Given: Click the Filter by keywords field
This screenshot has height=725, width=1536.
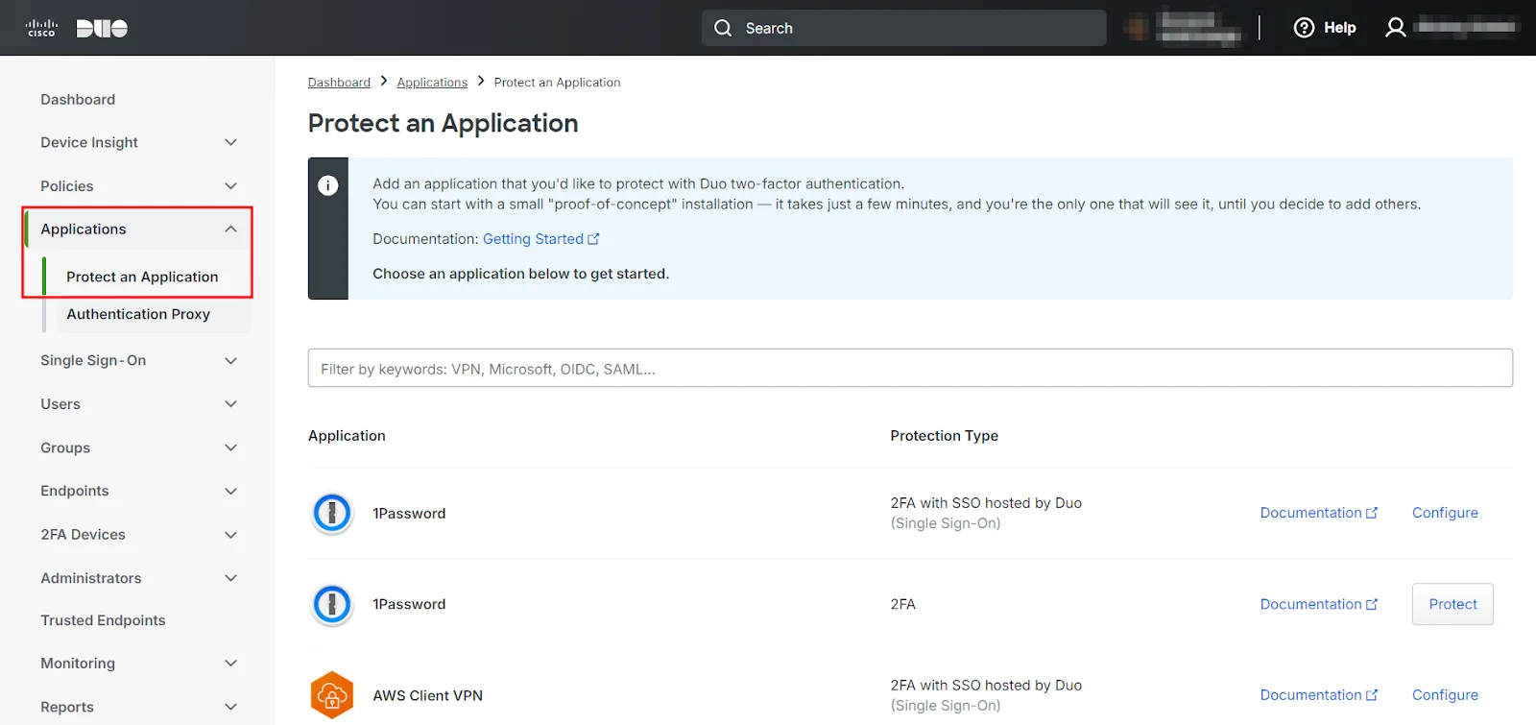Looking at the screenshot, I should point(910,368).
